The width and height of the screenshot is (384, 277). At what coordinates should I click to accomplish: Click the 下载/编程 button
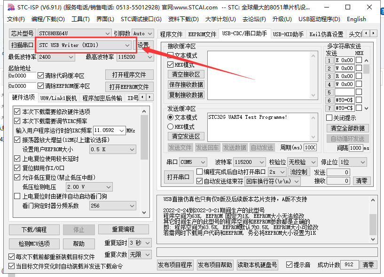(x=34, y=230)
